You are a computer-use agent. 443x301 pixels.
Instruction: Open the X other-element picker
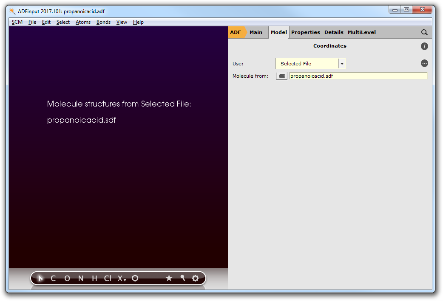(x=122, y=278)
